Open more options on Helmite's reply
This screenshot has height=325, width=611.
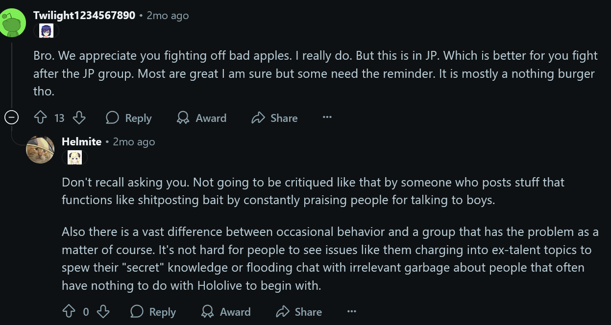tap(351, 312)
